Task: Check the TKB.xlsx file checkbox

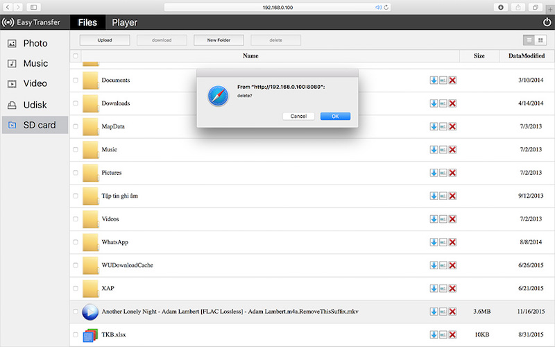Action: point(76,335)
